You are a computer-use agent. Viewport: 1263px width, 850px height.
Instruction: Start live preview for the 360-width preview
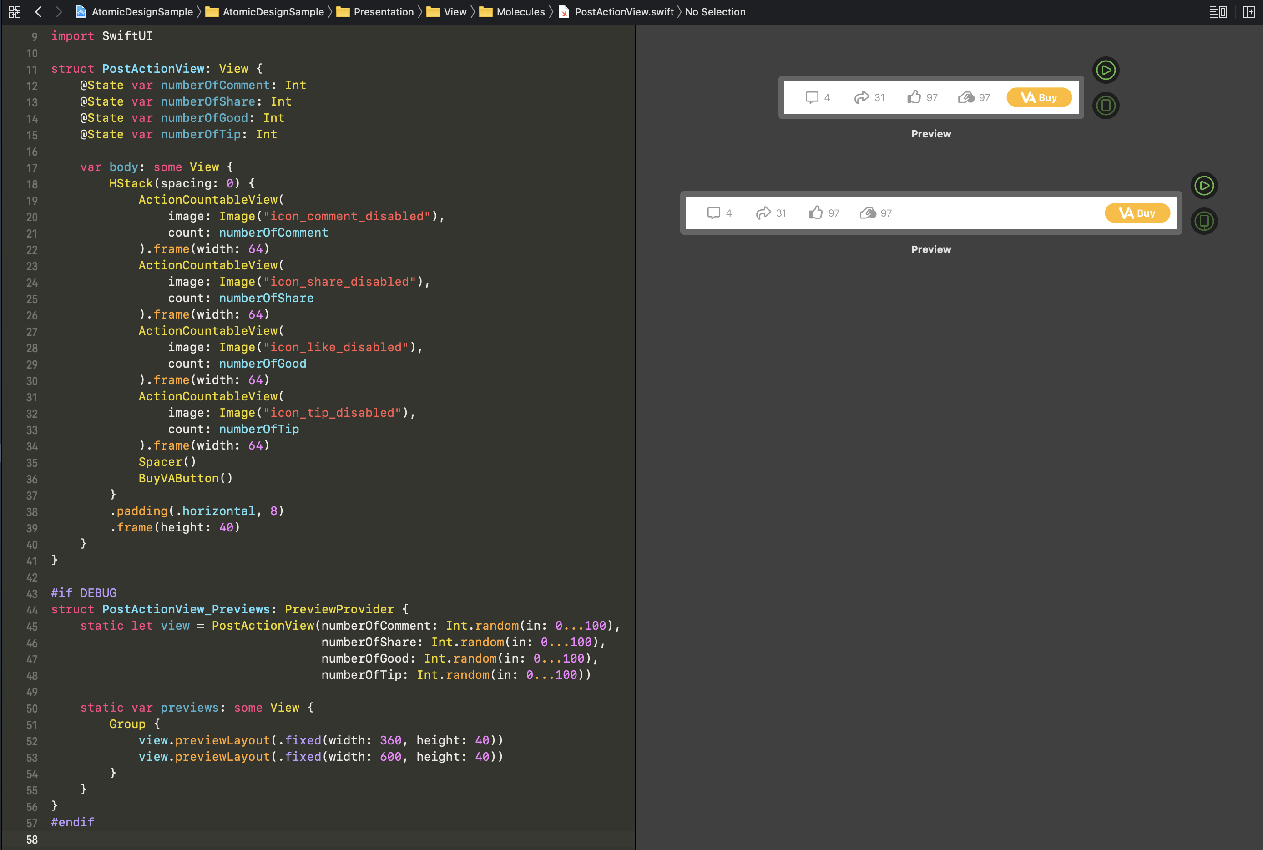tap(1106, 70)
